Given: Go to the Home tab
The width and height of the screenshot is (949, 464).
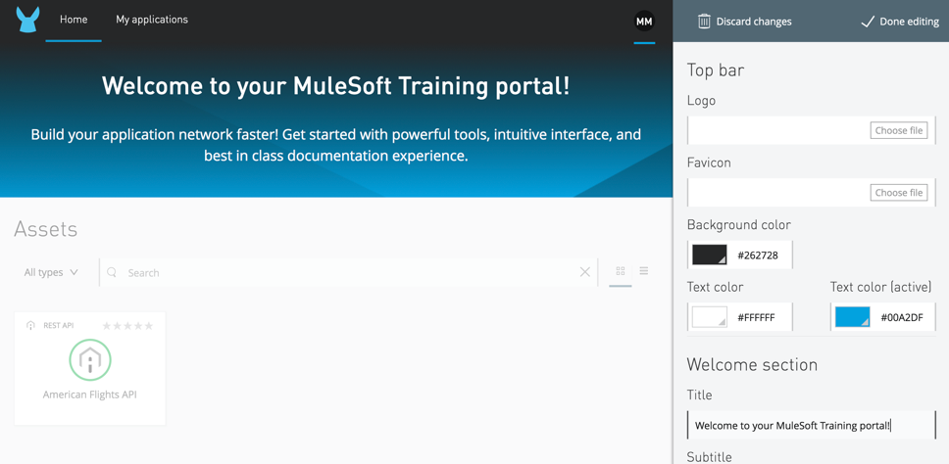Looking at the screenshot, I should click(74, 20).
